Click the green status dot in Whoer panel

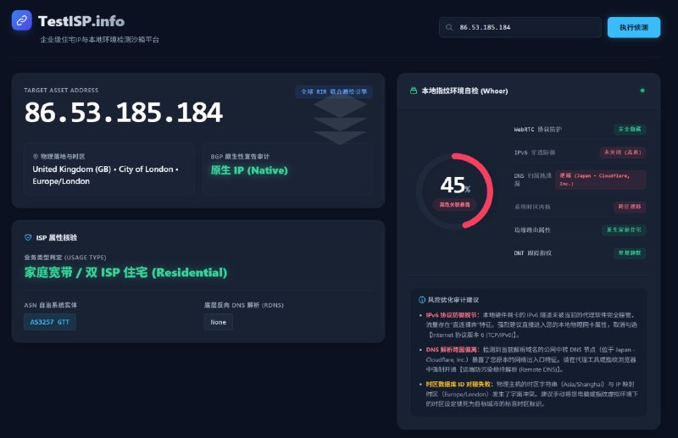(642, 91)
